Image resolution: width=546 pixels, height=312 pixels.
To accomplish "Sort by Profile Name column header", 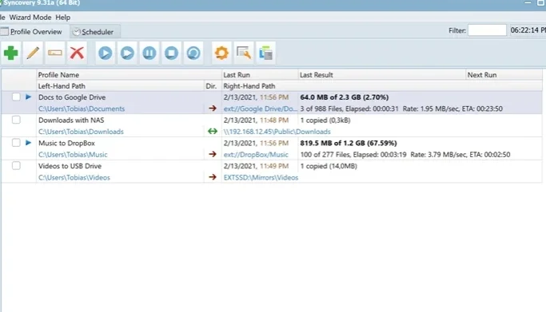I will click(129, 75).
